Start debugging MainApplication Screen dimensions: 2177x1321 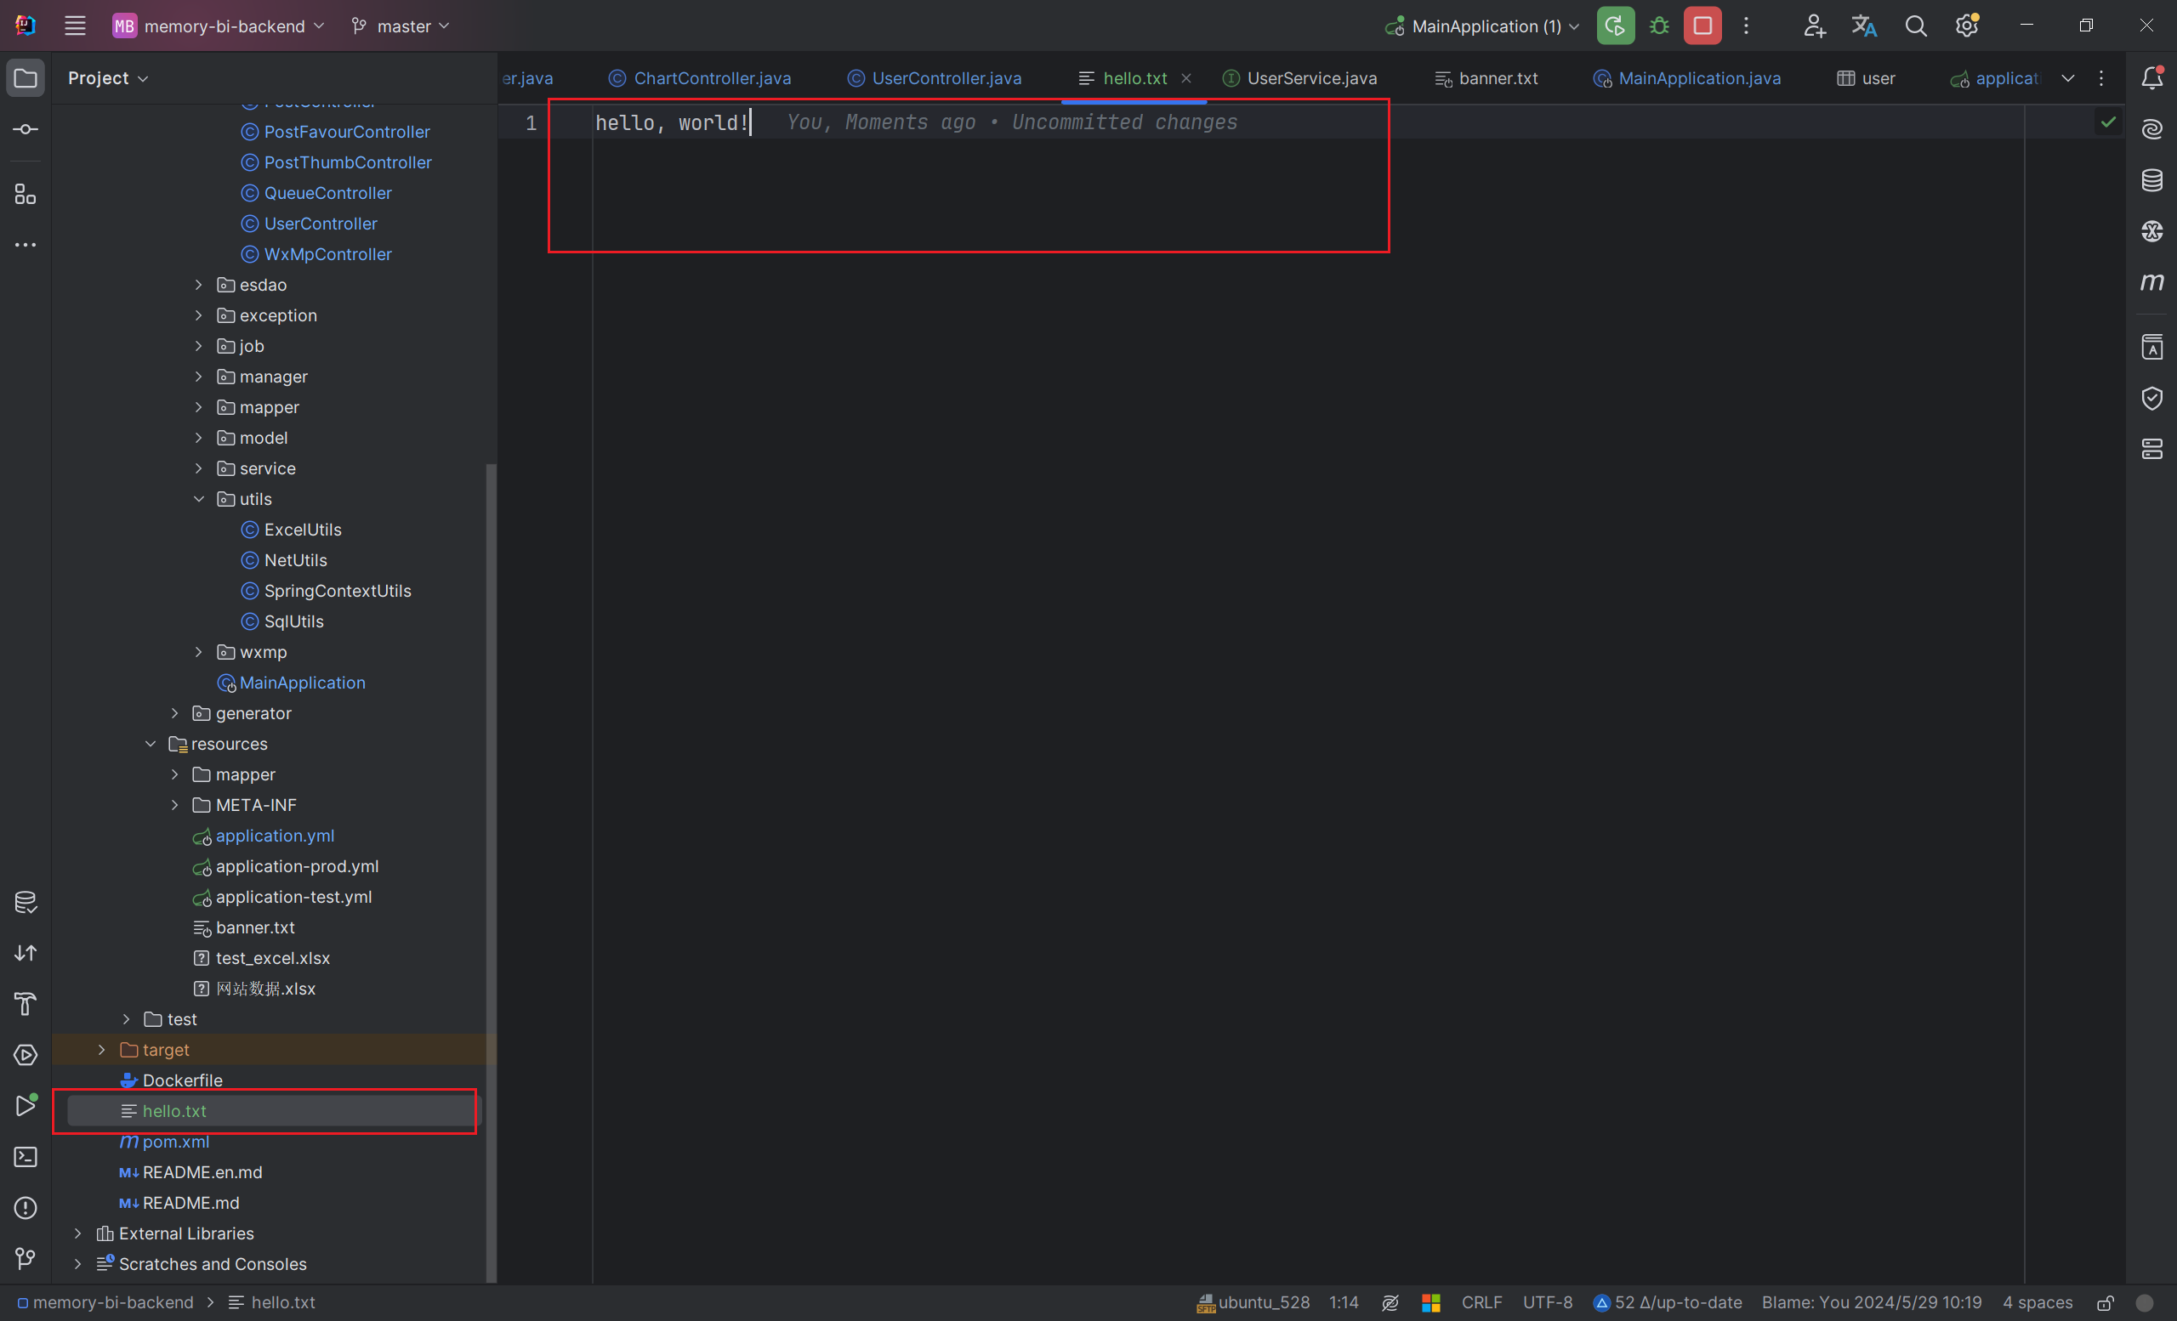[1659, 26]
